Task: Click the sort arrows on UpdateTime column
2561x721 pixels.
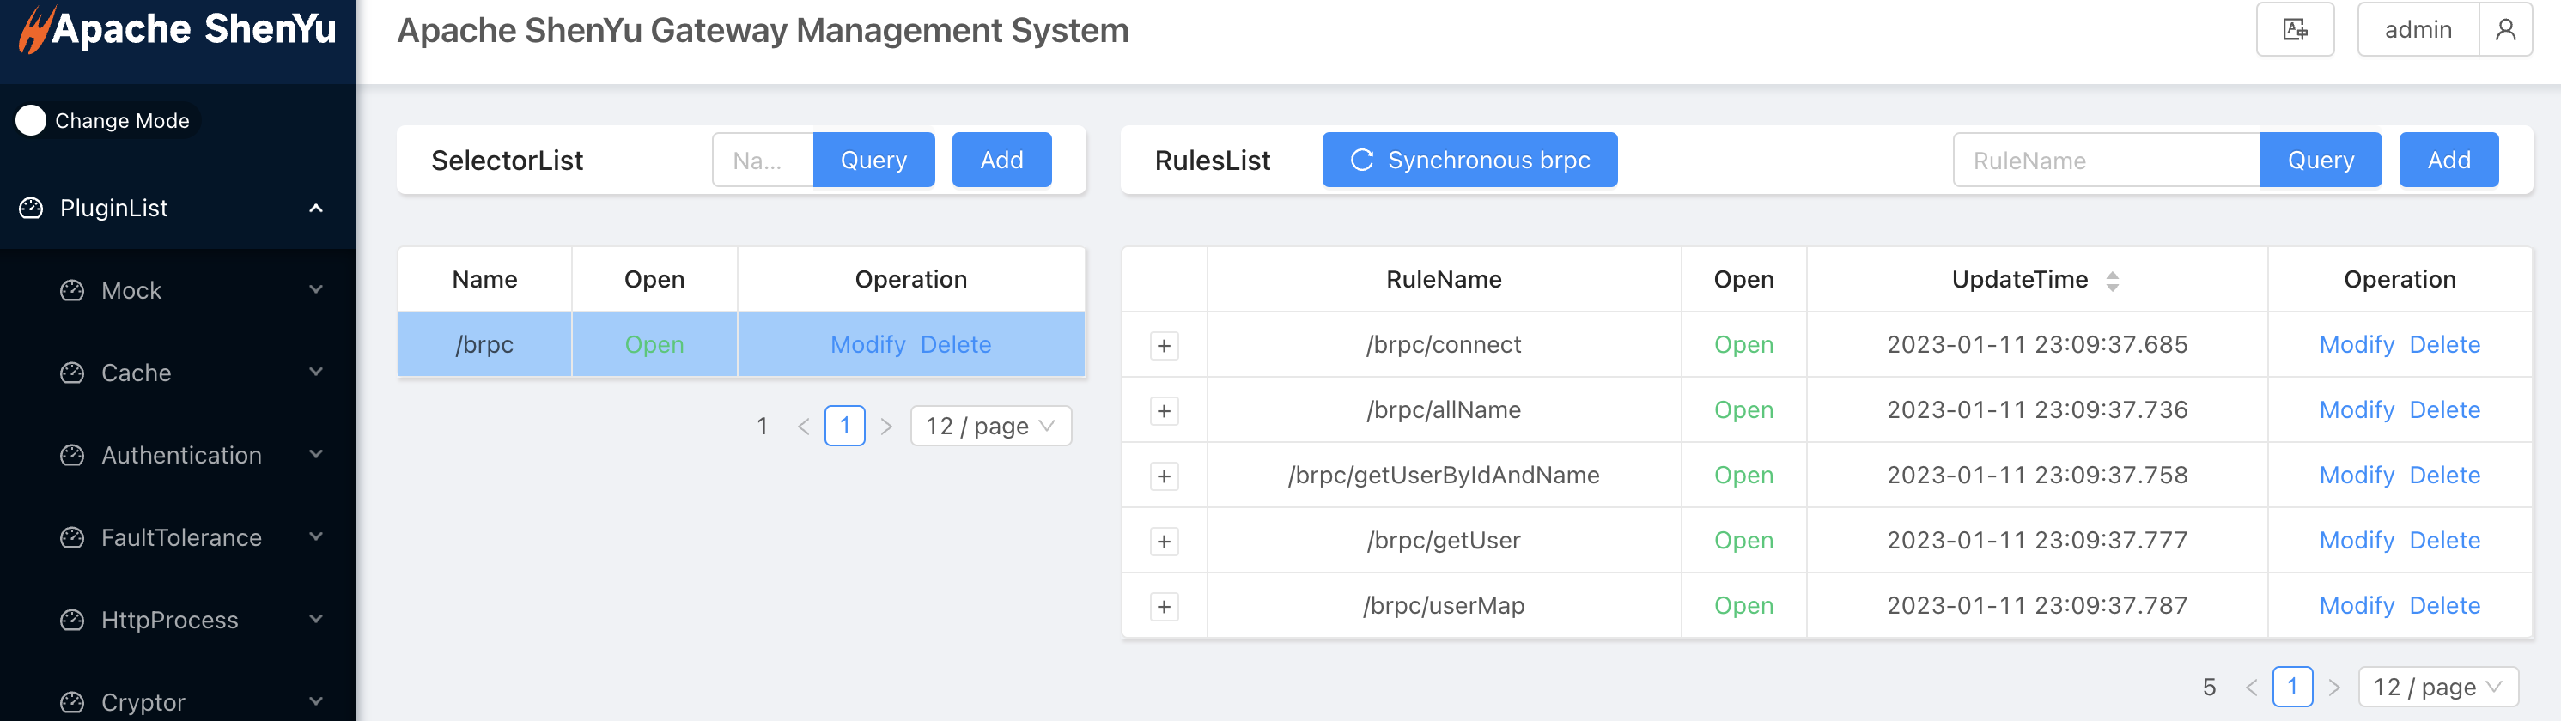Action: pyautogui.click(x=2112, y=281)
